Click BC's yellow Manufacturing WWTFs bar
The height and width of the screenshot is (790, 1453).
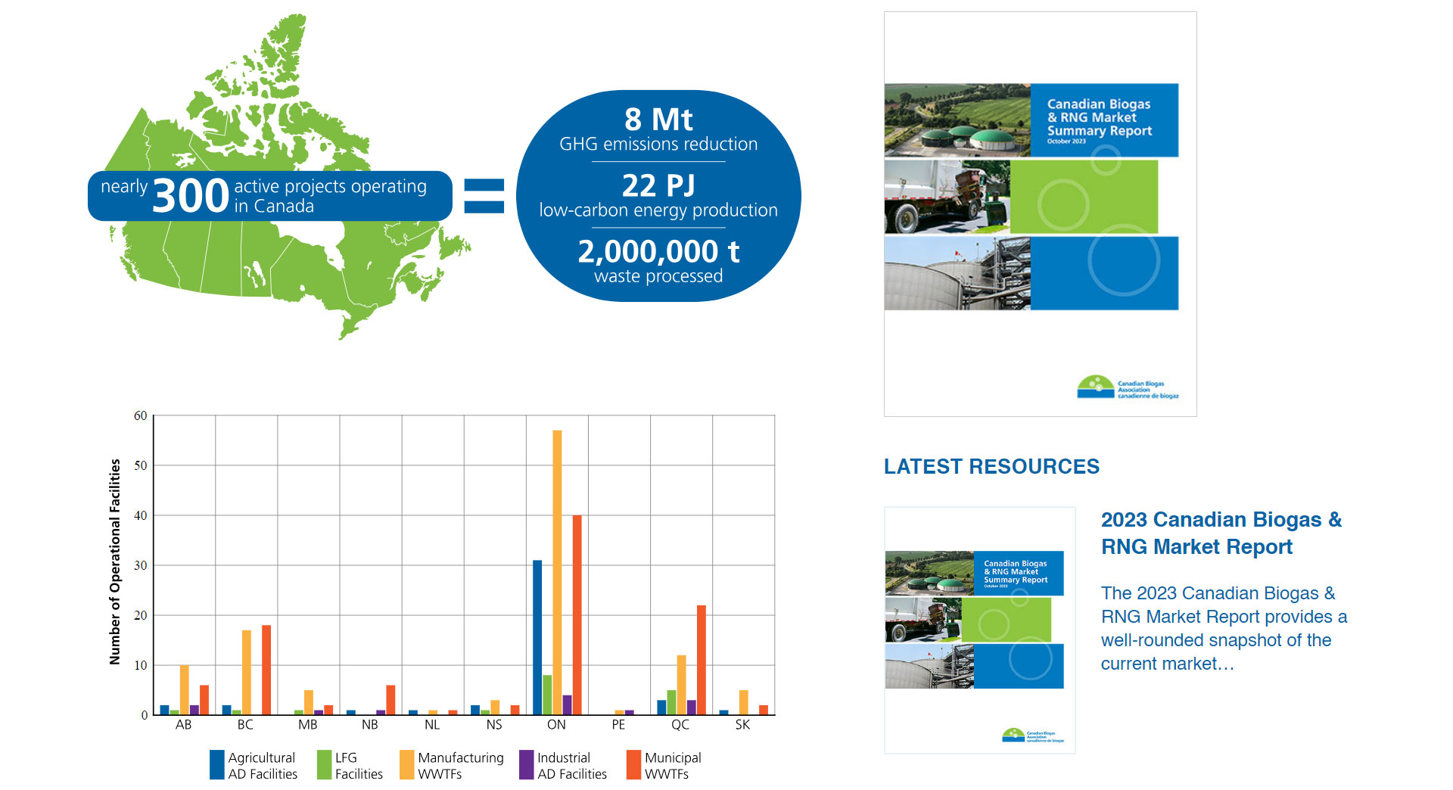coord(246,672)
